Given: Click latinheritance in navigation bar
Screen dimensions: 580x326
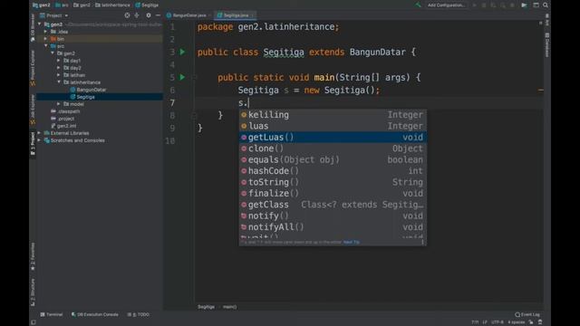Looking at the screenshot, I should click(112, 5).
